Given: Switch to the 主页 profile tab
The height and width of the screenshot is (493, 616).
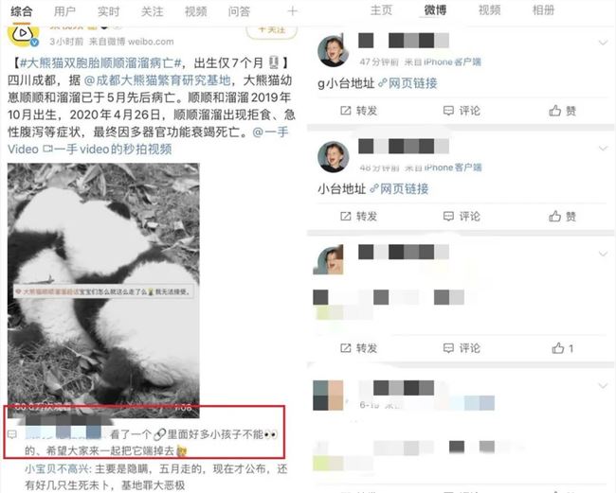Looking at the screenshot, I should click(x=381, y=9).
